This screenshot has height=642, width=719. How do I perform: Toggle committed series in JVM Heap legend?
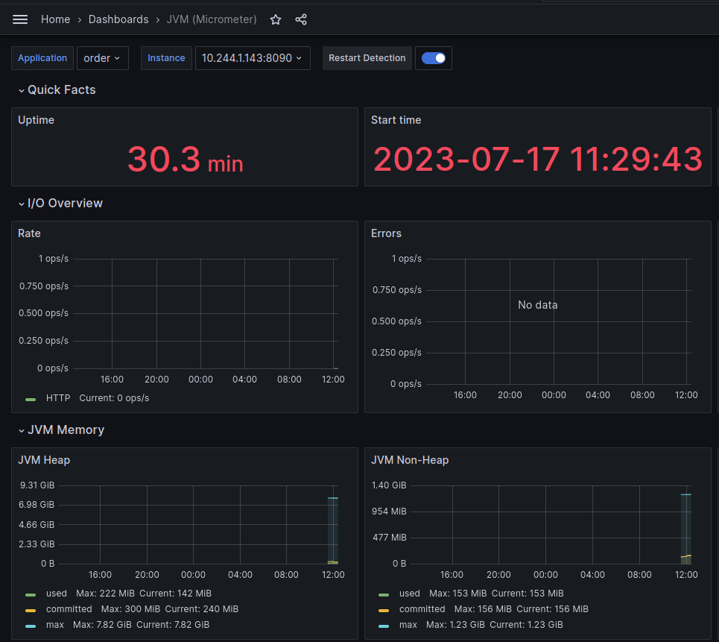(69, 609)
